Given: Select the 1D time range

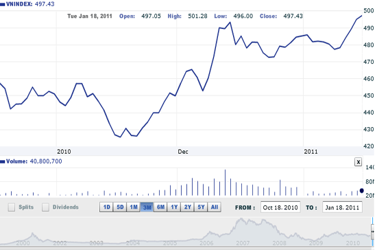Looking at the screenshot, I should [106, 207].
